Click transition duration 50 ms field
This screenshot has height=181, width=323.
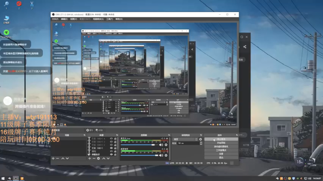tap(188, 143)
